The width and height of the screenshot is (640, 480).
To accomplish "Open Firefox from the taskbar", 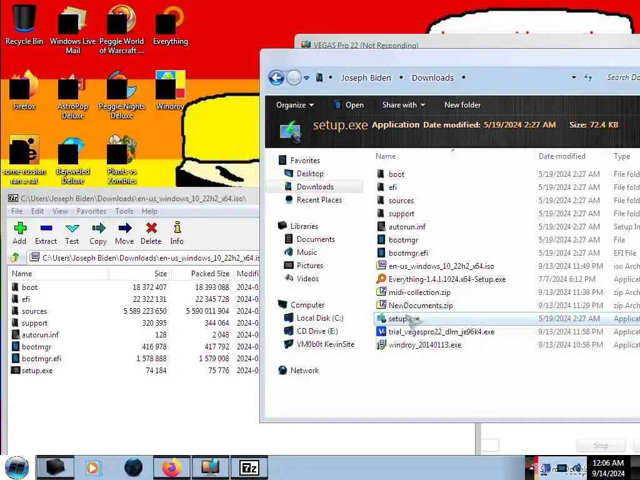I will (x=171, y=467).
